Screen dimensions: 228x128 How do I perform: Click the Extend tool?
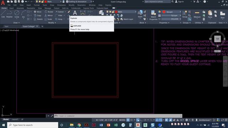(x=59, y=12)
